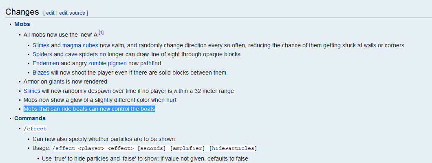Click the highlighted boats sentence

click(x=89, y=109)
